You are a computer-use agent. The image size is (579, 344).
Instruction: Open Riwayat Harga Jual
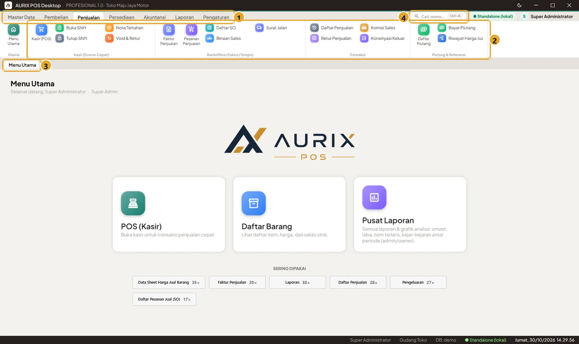point(460,38)
